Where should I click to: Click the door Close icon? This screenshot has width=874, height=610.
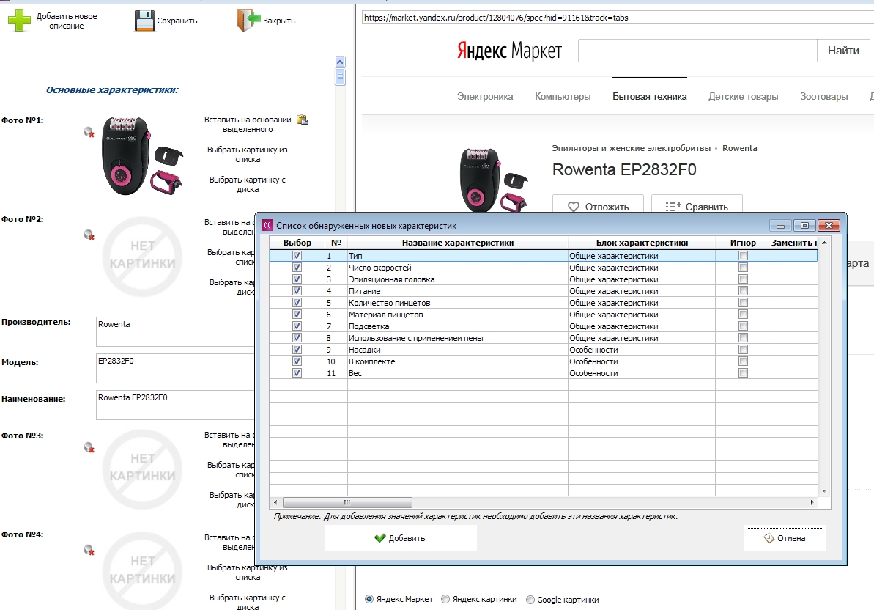(x=248, y=20)
